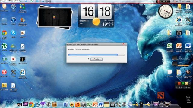Click the Annulla button in the dialog

coord(96,59)
